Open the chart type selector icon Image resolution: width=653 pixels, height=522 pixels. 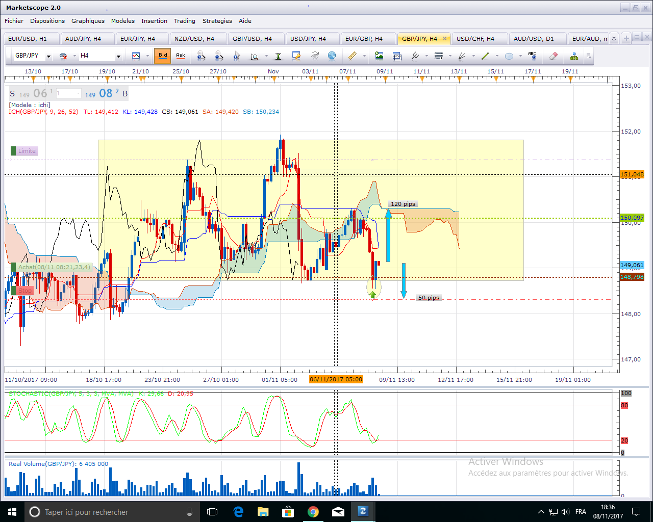[136, 56]
